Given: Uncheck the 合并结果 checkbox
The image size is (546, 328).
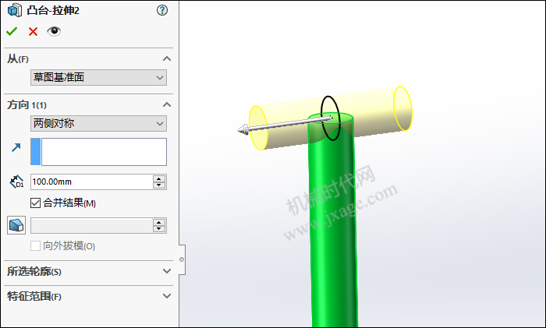Looking at the screenshot, I should pyautogui.click(x=36, y=203).
